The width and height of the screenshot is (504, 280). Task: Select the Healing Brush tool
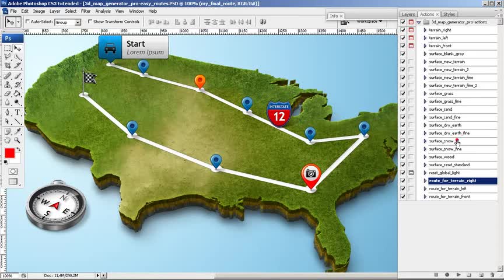(x=8, y=76)
